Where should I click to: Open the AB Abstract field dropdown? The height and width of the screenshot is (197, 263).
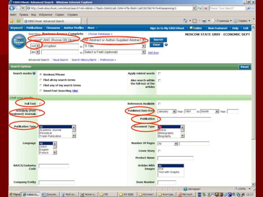click(143, 40)
